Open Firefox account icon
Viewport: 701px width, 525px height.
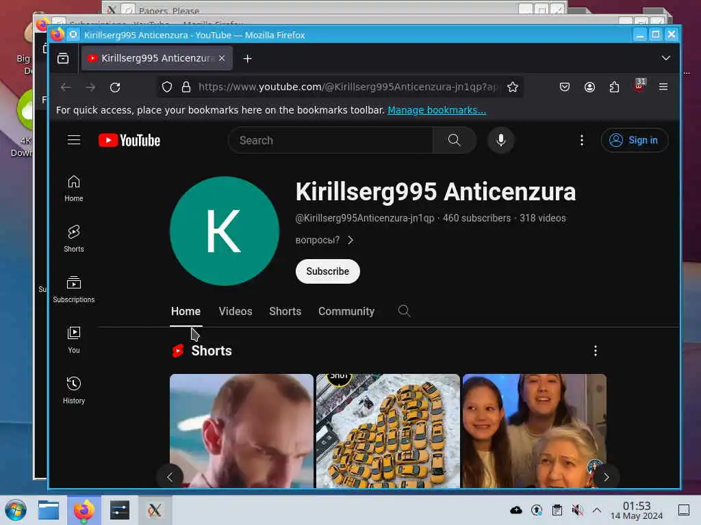589,87
